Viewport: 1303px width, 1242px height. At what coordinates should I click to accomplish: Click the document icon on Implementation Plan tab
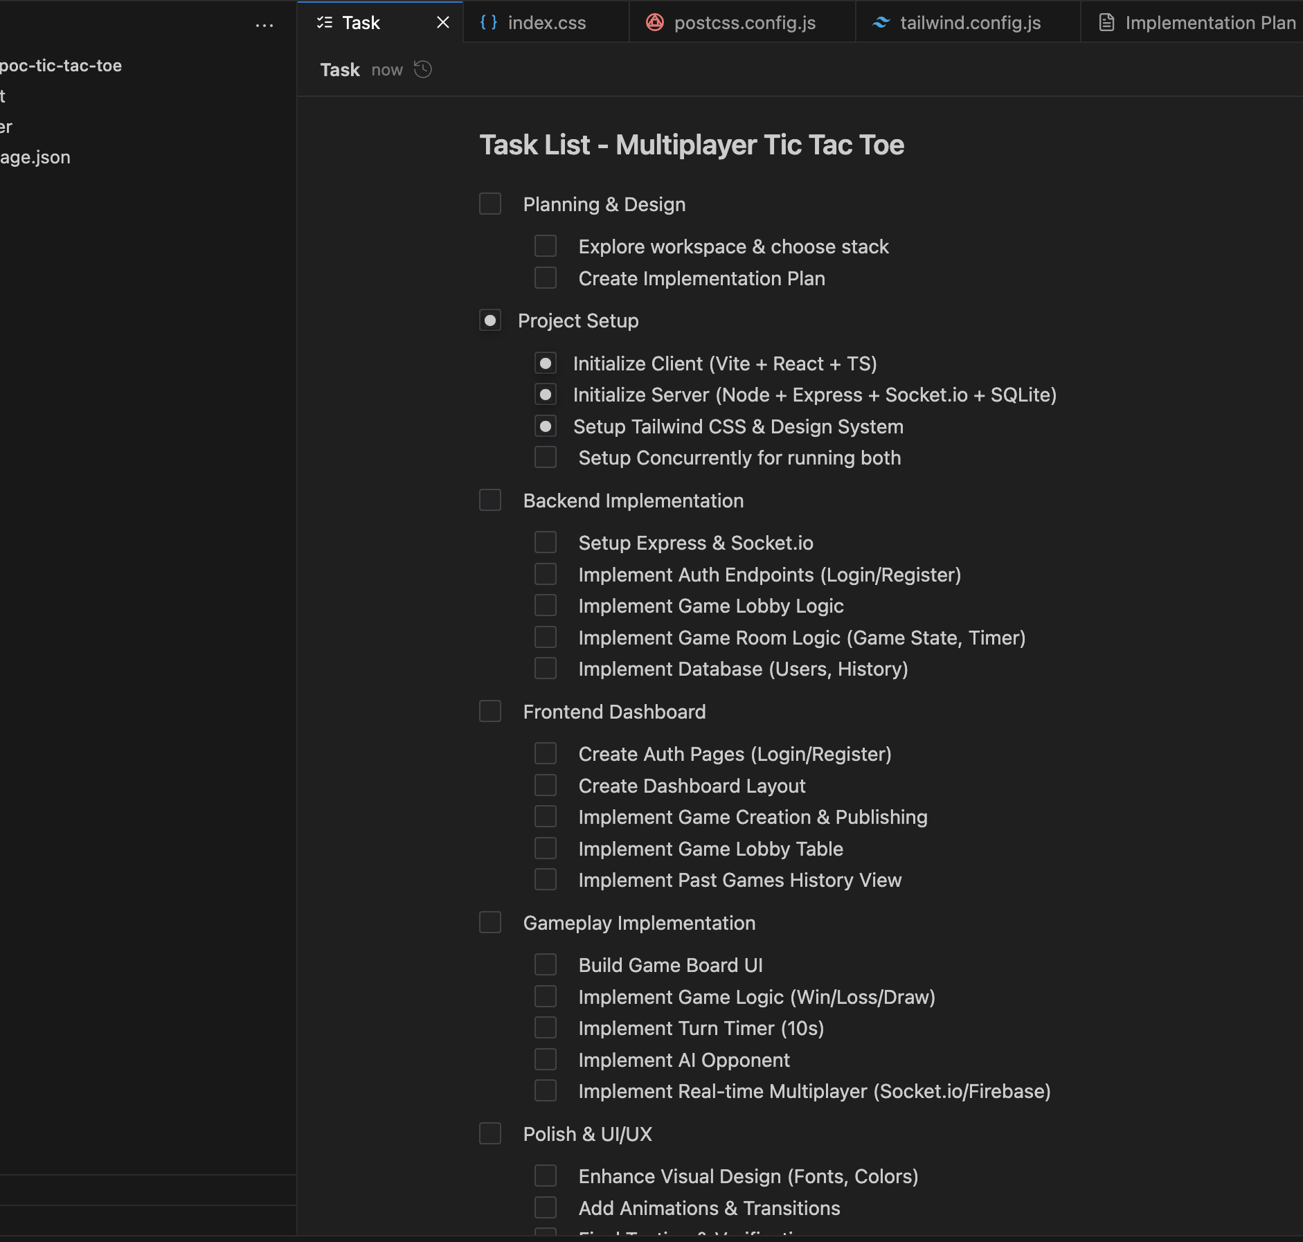click(x=1106, y=22)
